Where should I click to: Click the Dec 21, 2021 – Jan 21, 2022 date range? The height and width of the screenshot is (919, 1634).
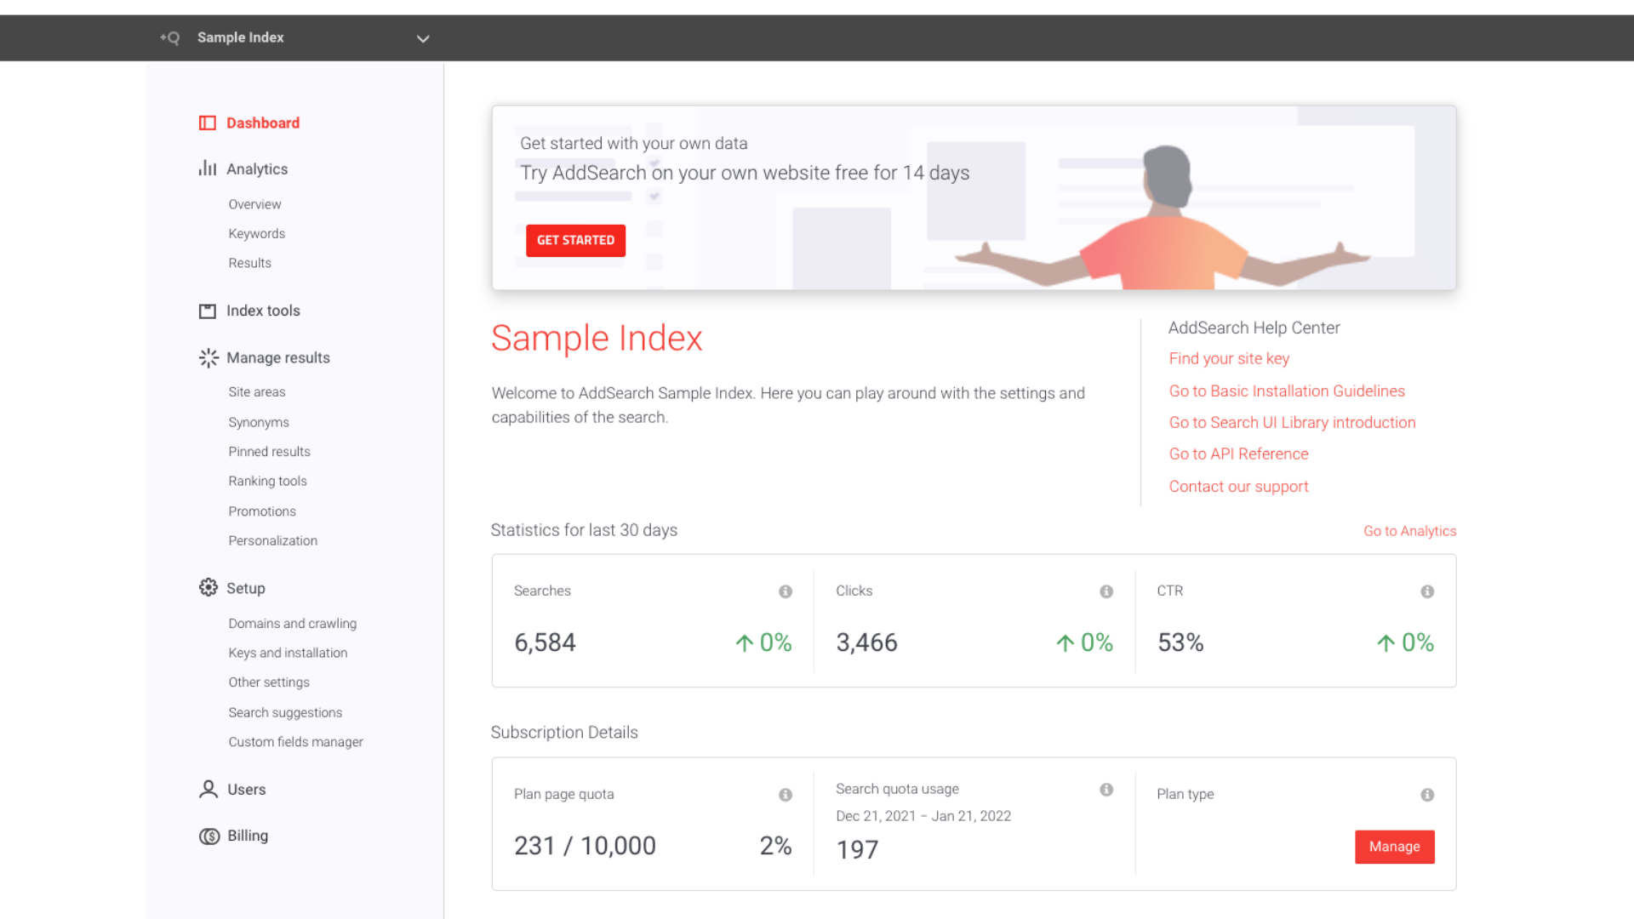click(923, 816)
